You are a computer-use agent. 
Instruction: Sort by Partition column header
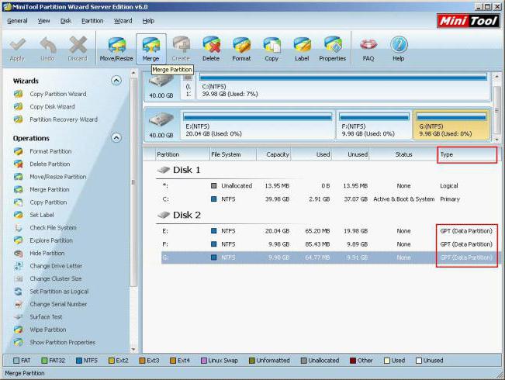[x=182, y=154]
